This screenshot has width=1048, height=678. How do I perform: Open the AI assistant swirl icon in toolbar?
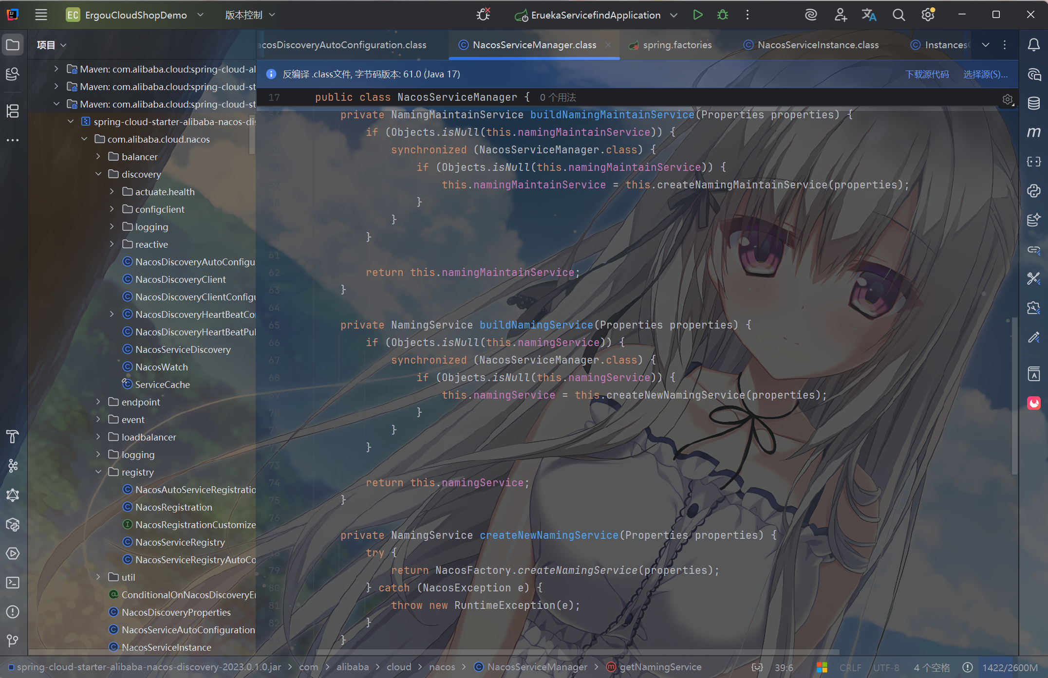pyautogui.click(x=811, y=15)
